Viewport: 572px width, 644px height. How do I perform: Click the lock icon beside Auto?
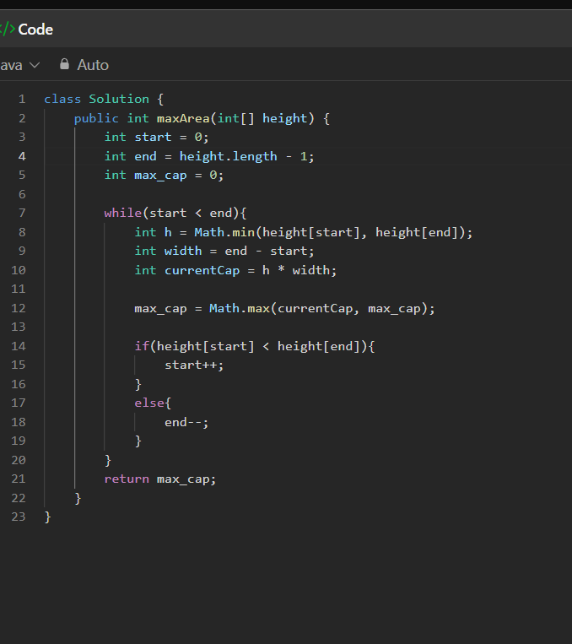point(64,64)
